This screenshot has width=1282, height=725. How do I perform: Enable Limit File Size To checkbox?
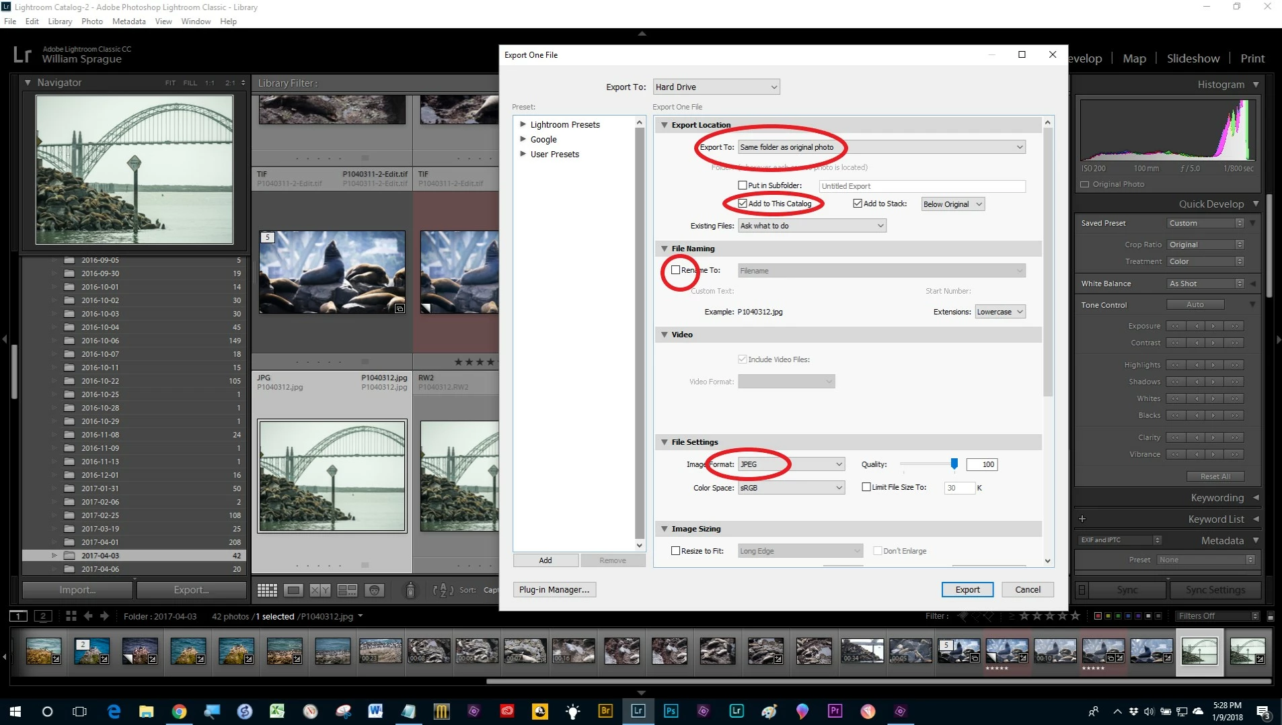click(x=866, y=487)
